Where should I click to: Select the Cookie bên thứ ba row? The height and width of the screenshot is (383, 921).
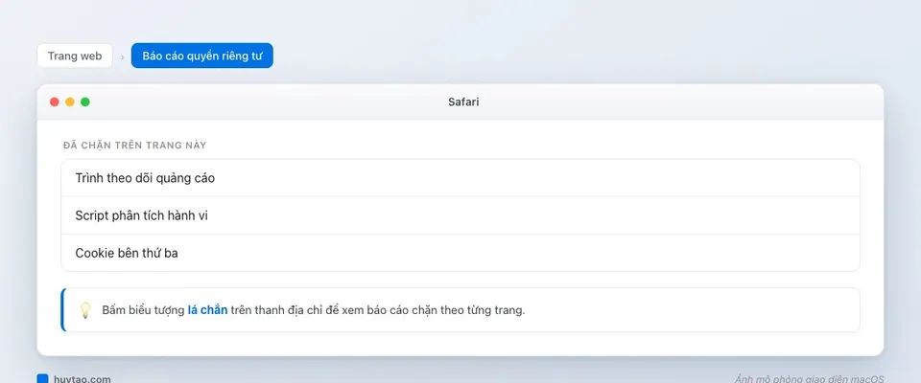coord(460,253)
